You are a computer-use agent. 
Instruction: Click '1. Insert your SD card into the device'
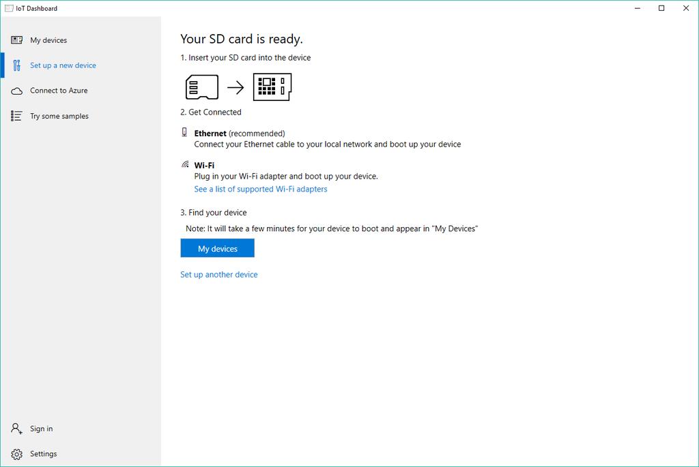246,58
